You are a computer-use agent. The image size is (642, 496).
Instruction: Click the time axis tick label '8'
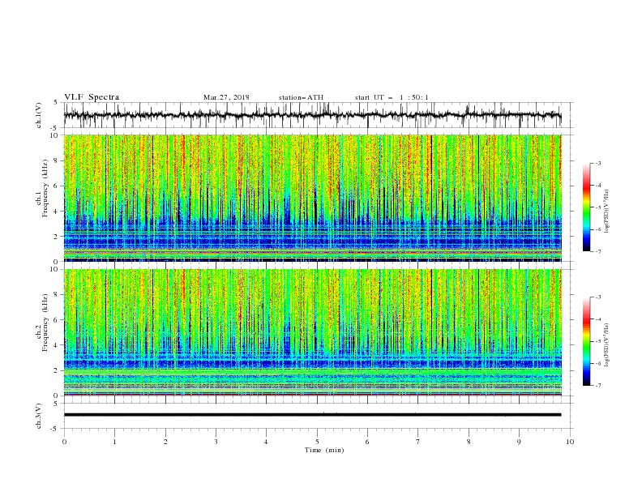(x=469, y=442)
